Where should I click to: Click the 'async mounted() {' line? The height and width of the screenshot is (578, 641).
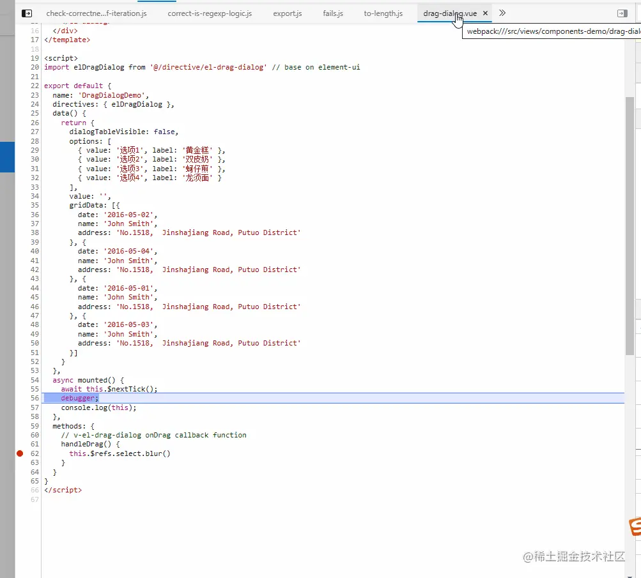[88, 380]
